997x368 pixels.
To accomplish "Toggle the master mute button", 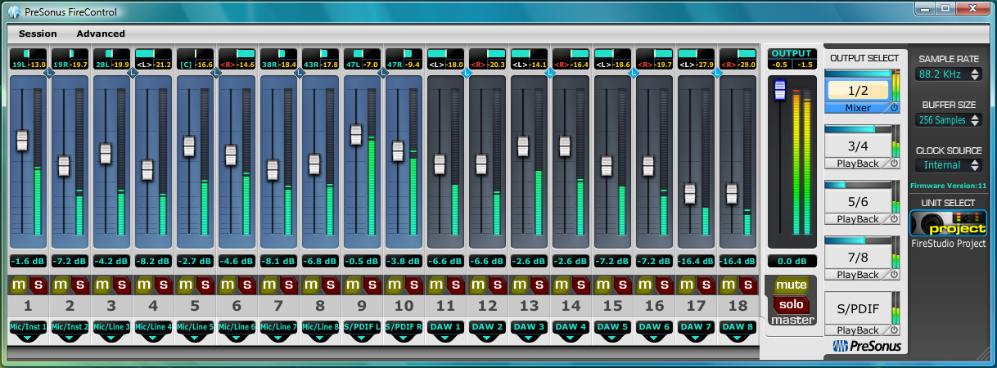I will coord(792,285).
